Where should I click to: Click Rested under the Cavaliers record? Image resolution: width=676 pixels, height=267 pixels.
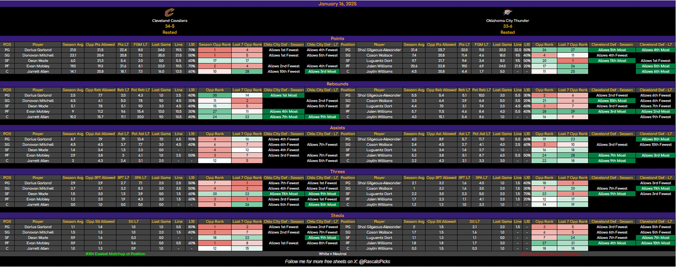[170, 32]
